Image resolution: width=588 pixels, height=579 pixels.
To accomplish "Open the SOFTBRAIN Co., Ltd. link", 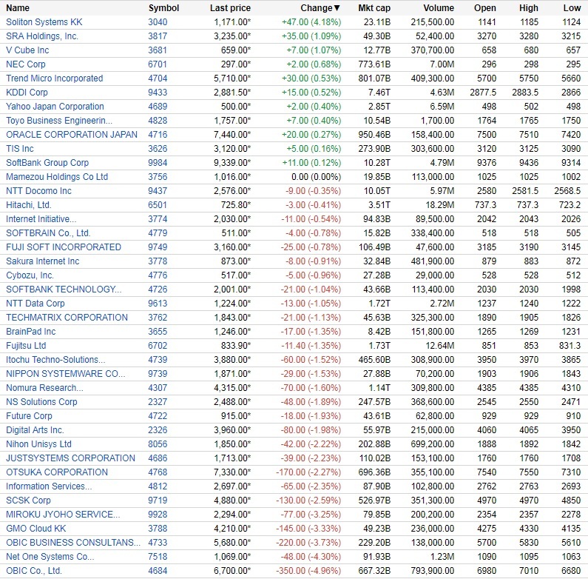I will pos(48,233).
